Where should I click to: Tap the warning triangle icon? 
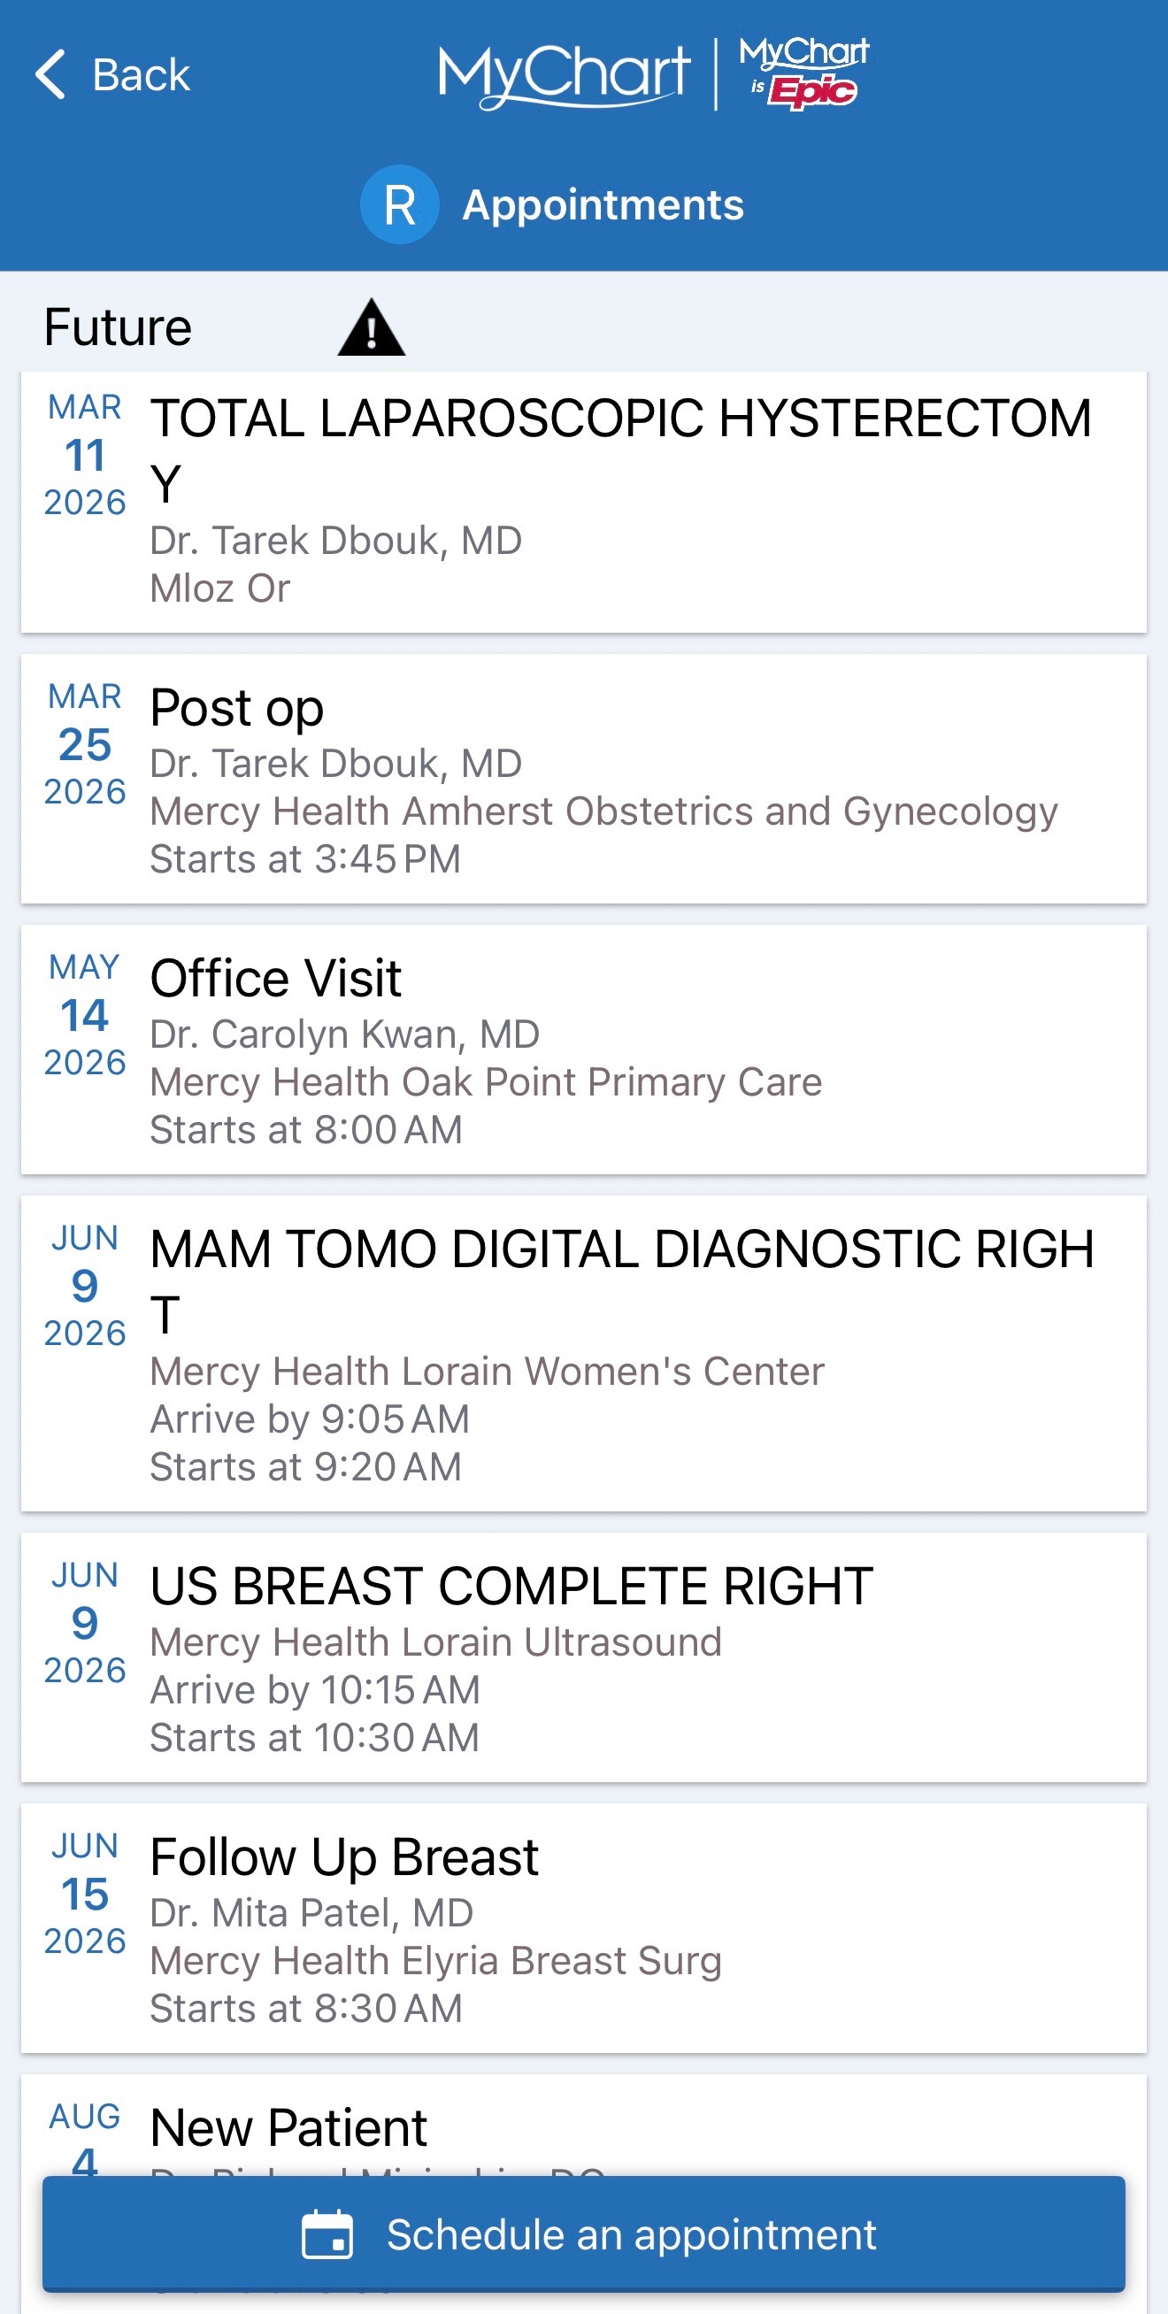click(x=371, y=329)
